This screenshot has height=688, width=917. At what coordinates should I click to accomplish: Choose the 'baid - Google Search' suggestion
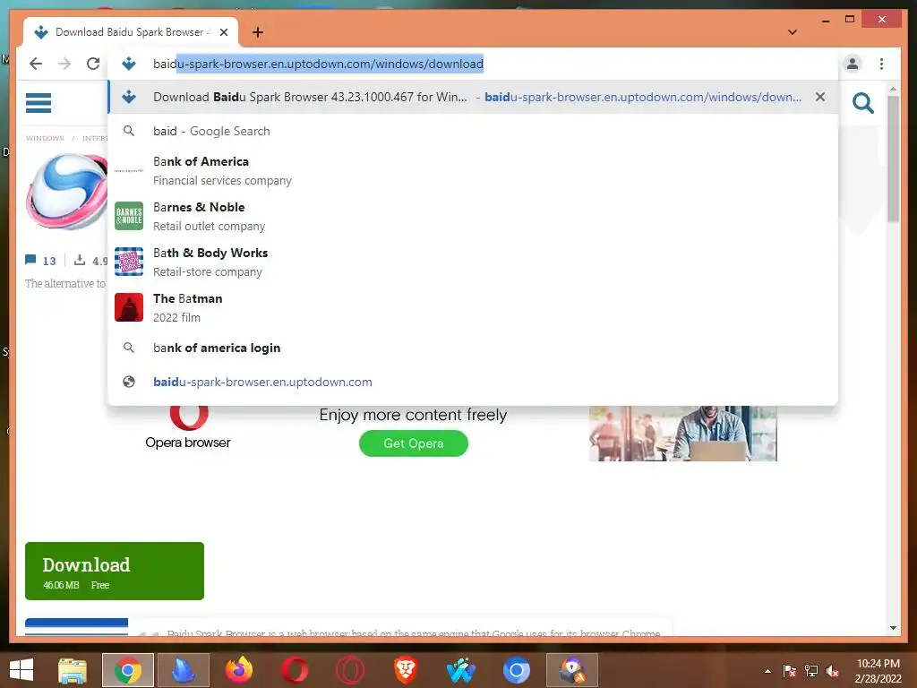pos(473,131)
